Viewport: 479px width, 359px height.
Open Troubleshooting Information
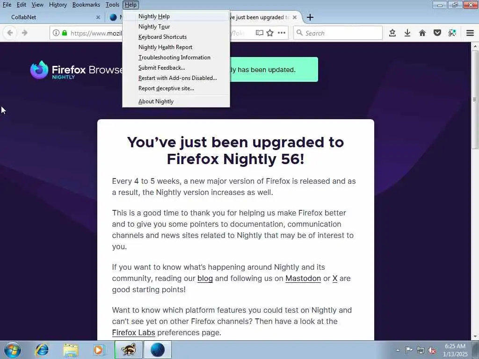[x=176, y=57]
